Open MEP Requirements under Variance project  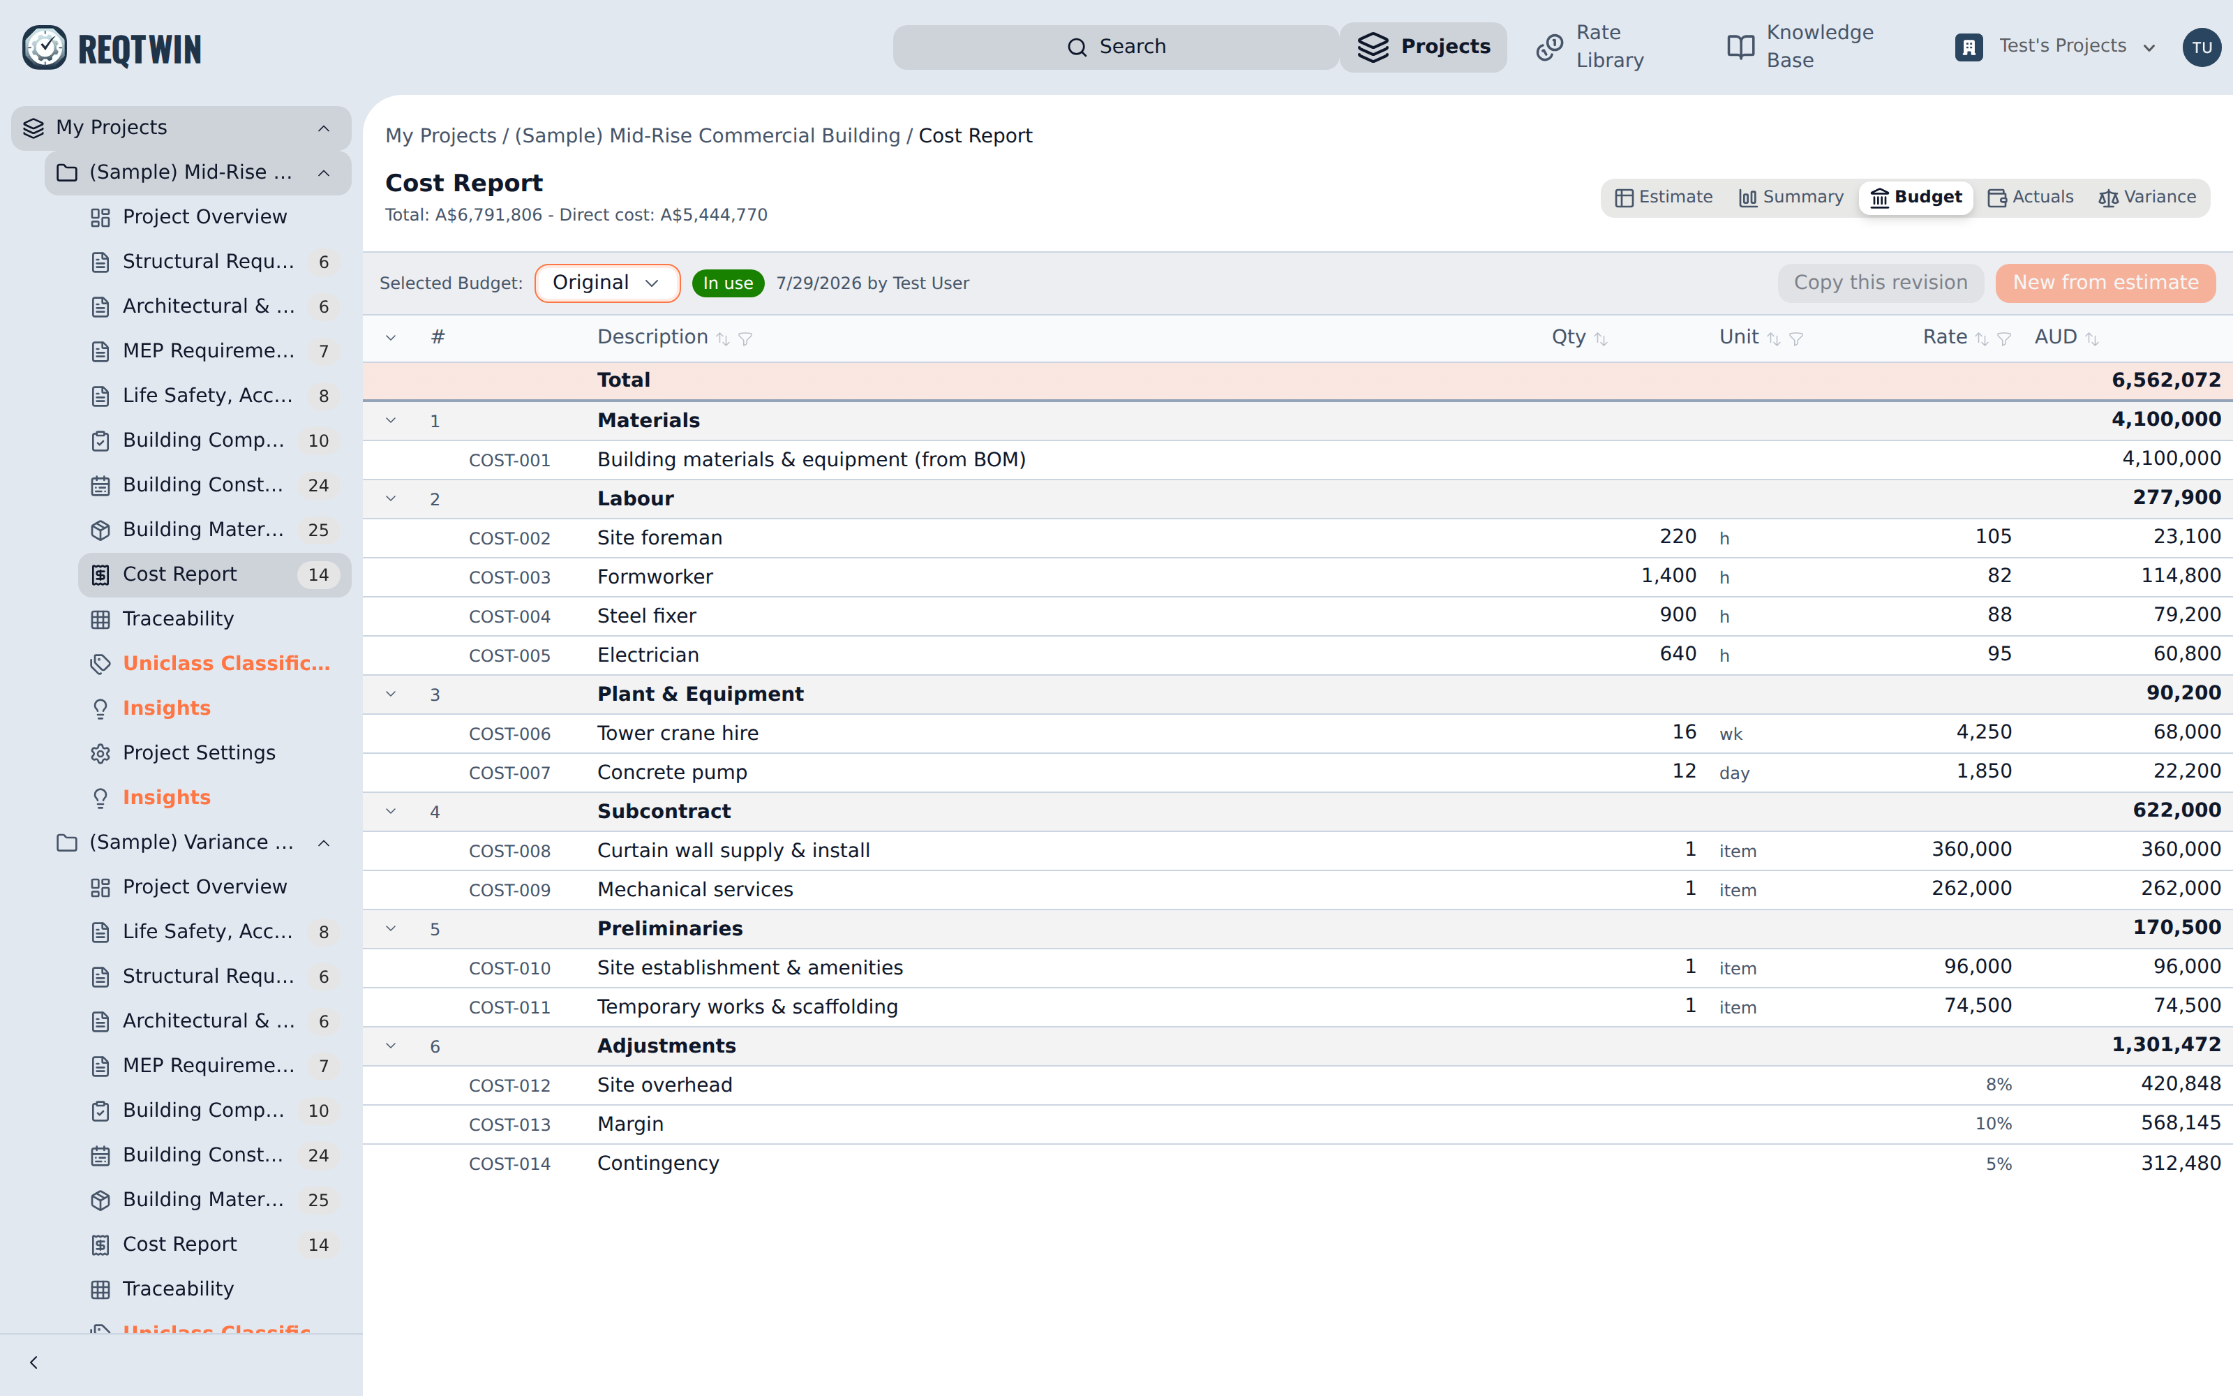point(214,1067)
